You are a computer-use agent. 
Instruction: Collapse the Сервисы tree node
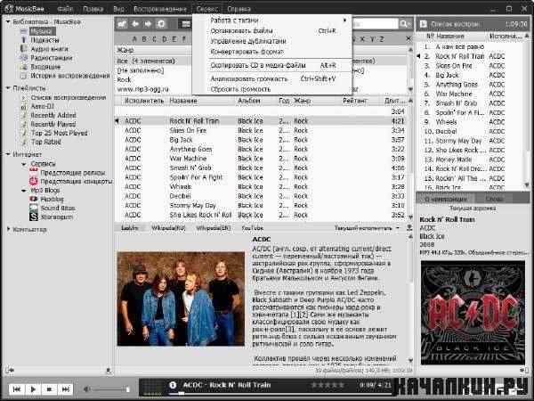[x=24, y=164]
